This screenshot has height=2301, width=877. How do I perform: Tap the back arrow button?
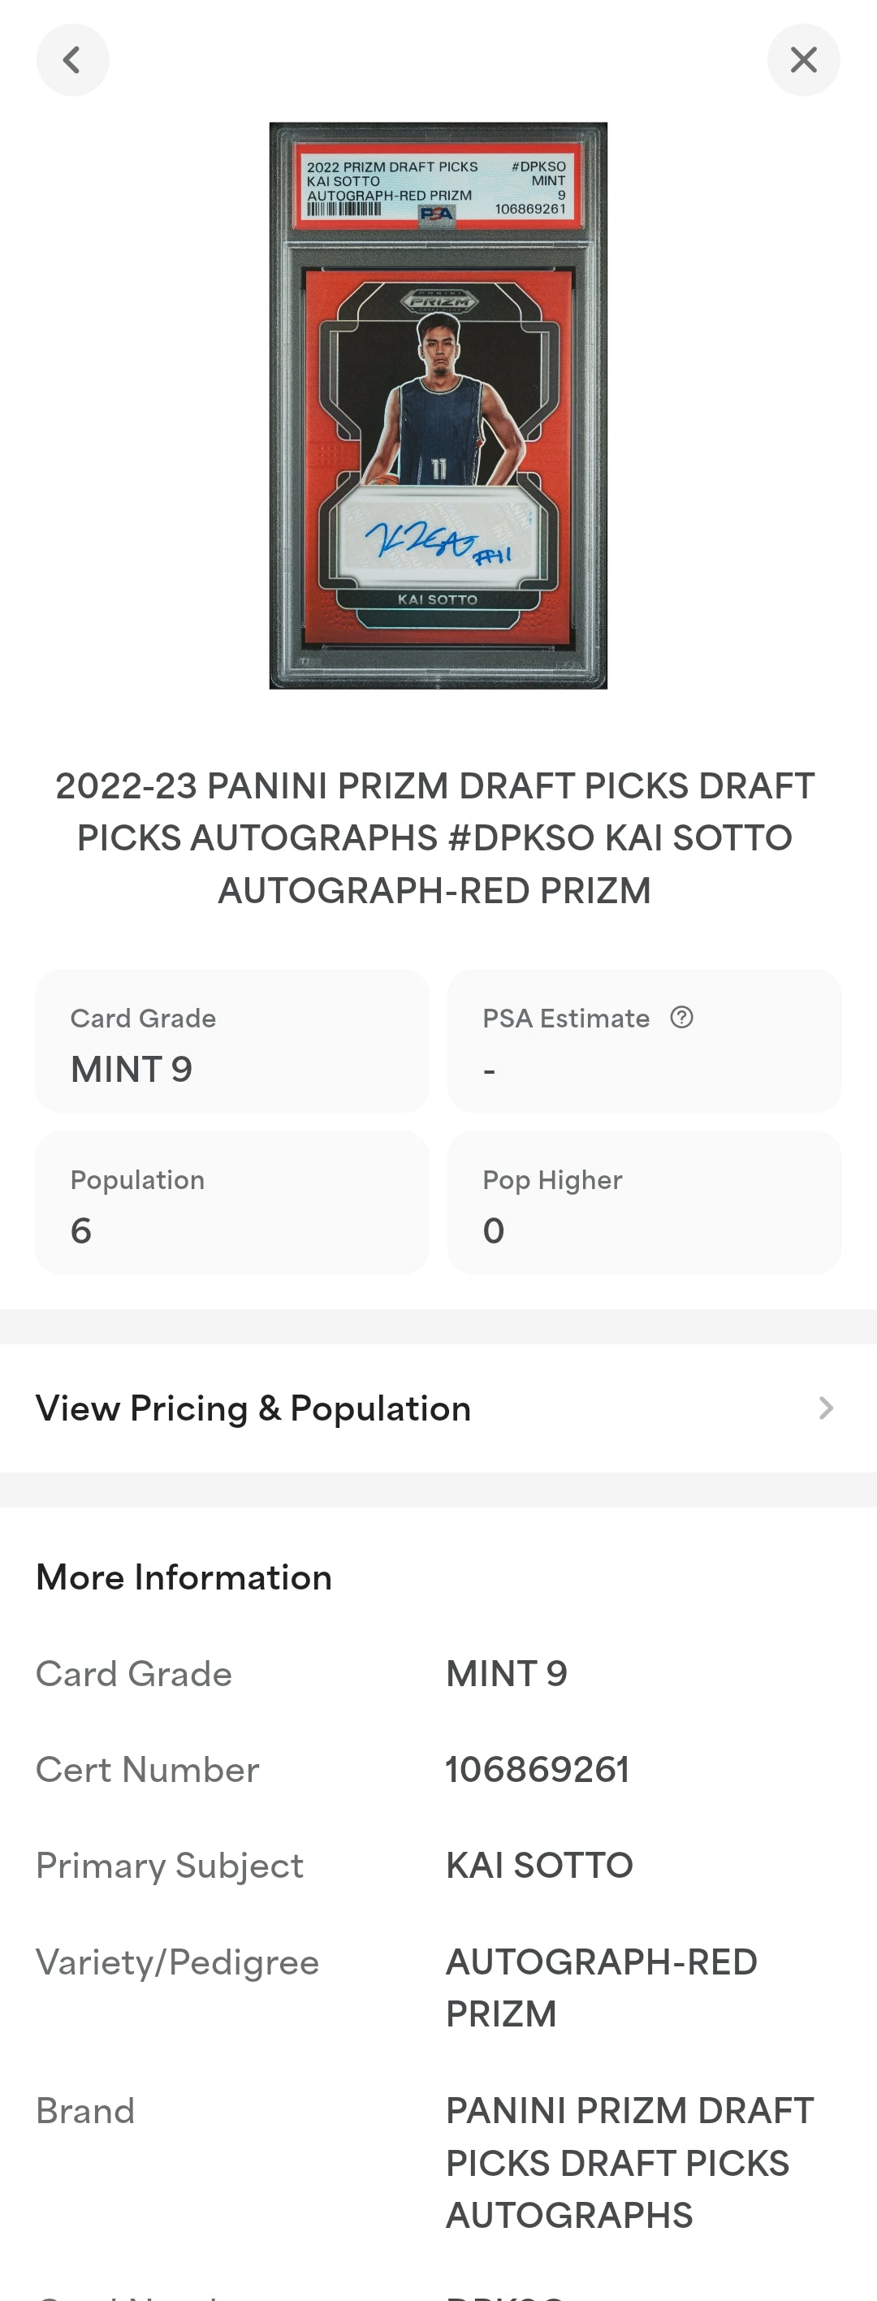[72, 60]
